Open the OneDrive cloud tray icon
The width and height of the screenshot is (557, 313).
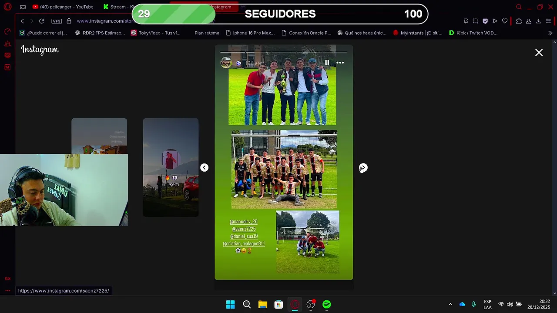(x=462, y=304)
